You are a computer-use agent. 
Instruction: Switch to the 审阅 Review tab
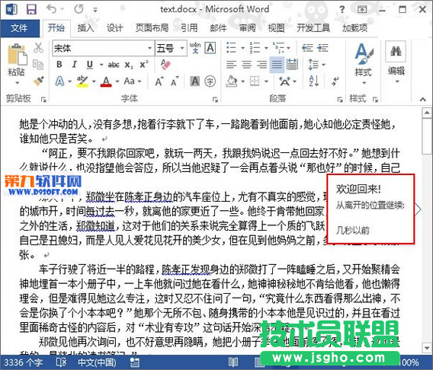tap(248, 28)
